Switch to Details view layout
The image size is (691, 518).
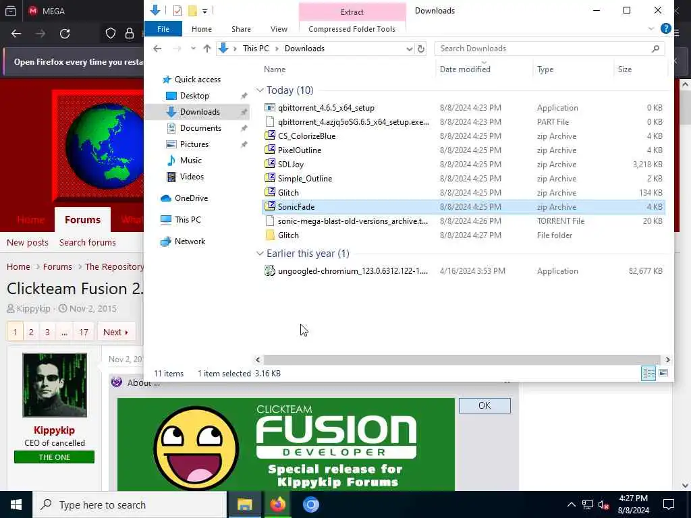648,374
